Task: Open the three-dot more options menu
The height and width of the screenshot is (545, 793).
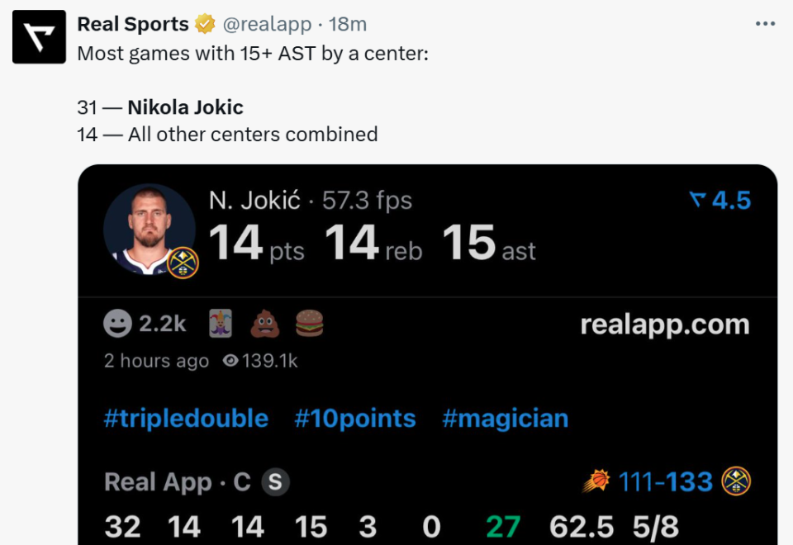Action: click(766, 25)
